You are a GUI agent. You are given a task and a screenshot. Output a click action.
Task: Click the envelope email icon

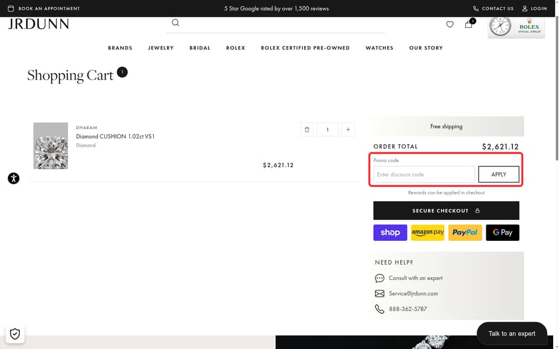379,293
